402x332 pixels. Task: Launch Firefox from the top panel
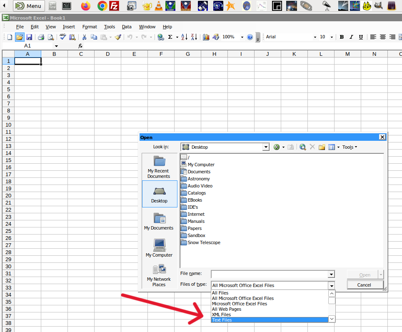tap(86, 6)
